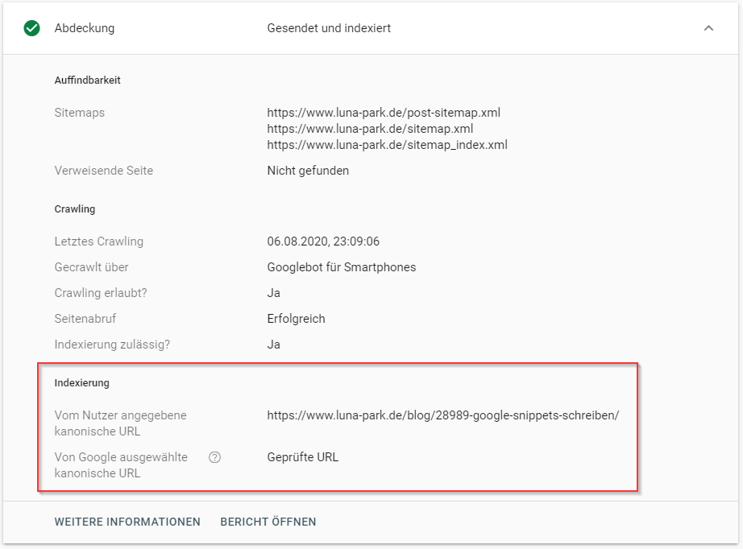Click the Abdeckung section title
This screenshot has height=549, width=743.
click(x=85, y=28)
